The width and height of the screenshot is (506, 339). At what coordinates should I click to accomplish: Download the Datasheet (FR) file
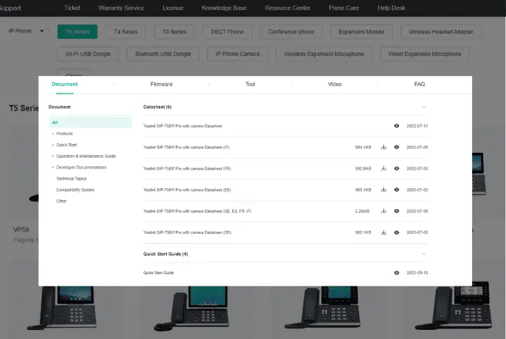(x=383, y=168)
